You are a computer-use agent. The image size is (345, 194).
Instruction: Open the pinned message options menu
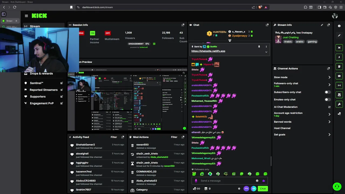click(x=266, y=47)
